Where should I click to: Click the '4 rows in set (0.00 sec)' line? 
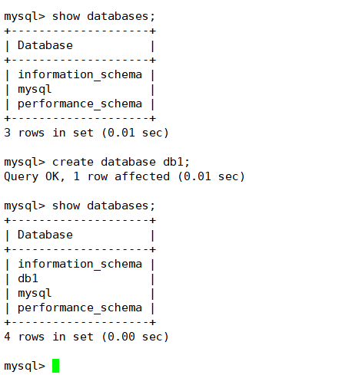point(86,337)
